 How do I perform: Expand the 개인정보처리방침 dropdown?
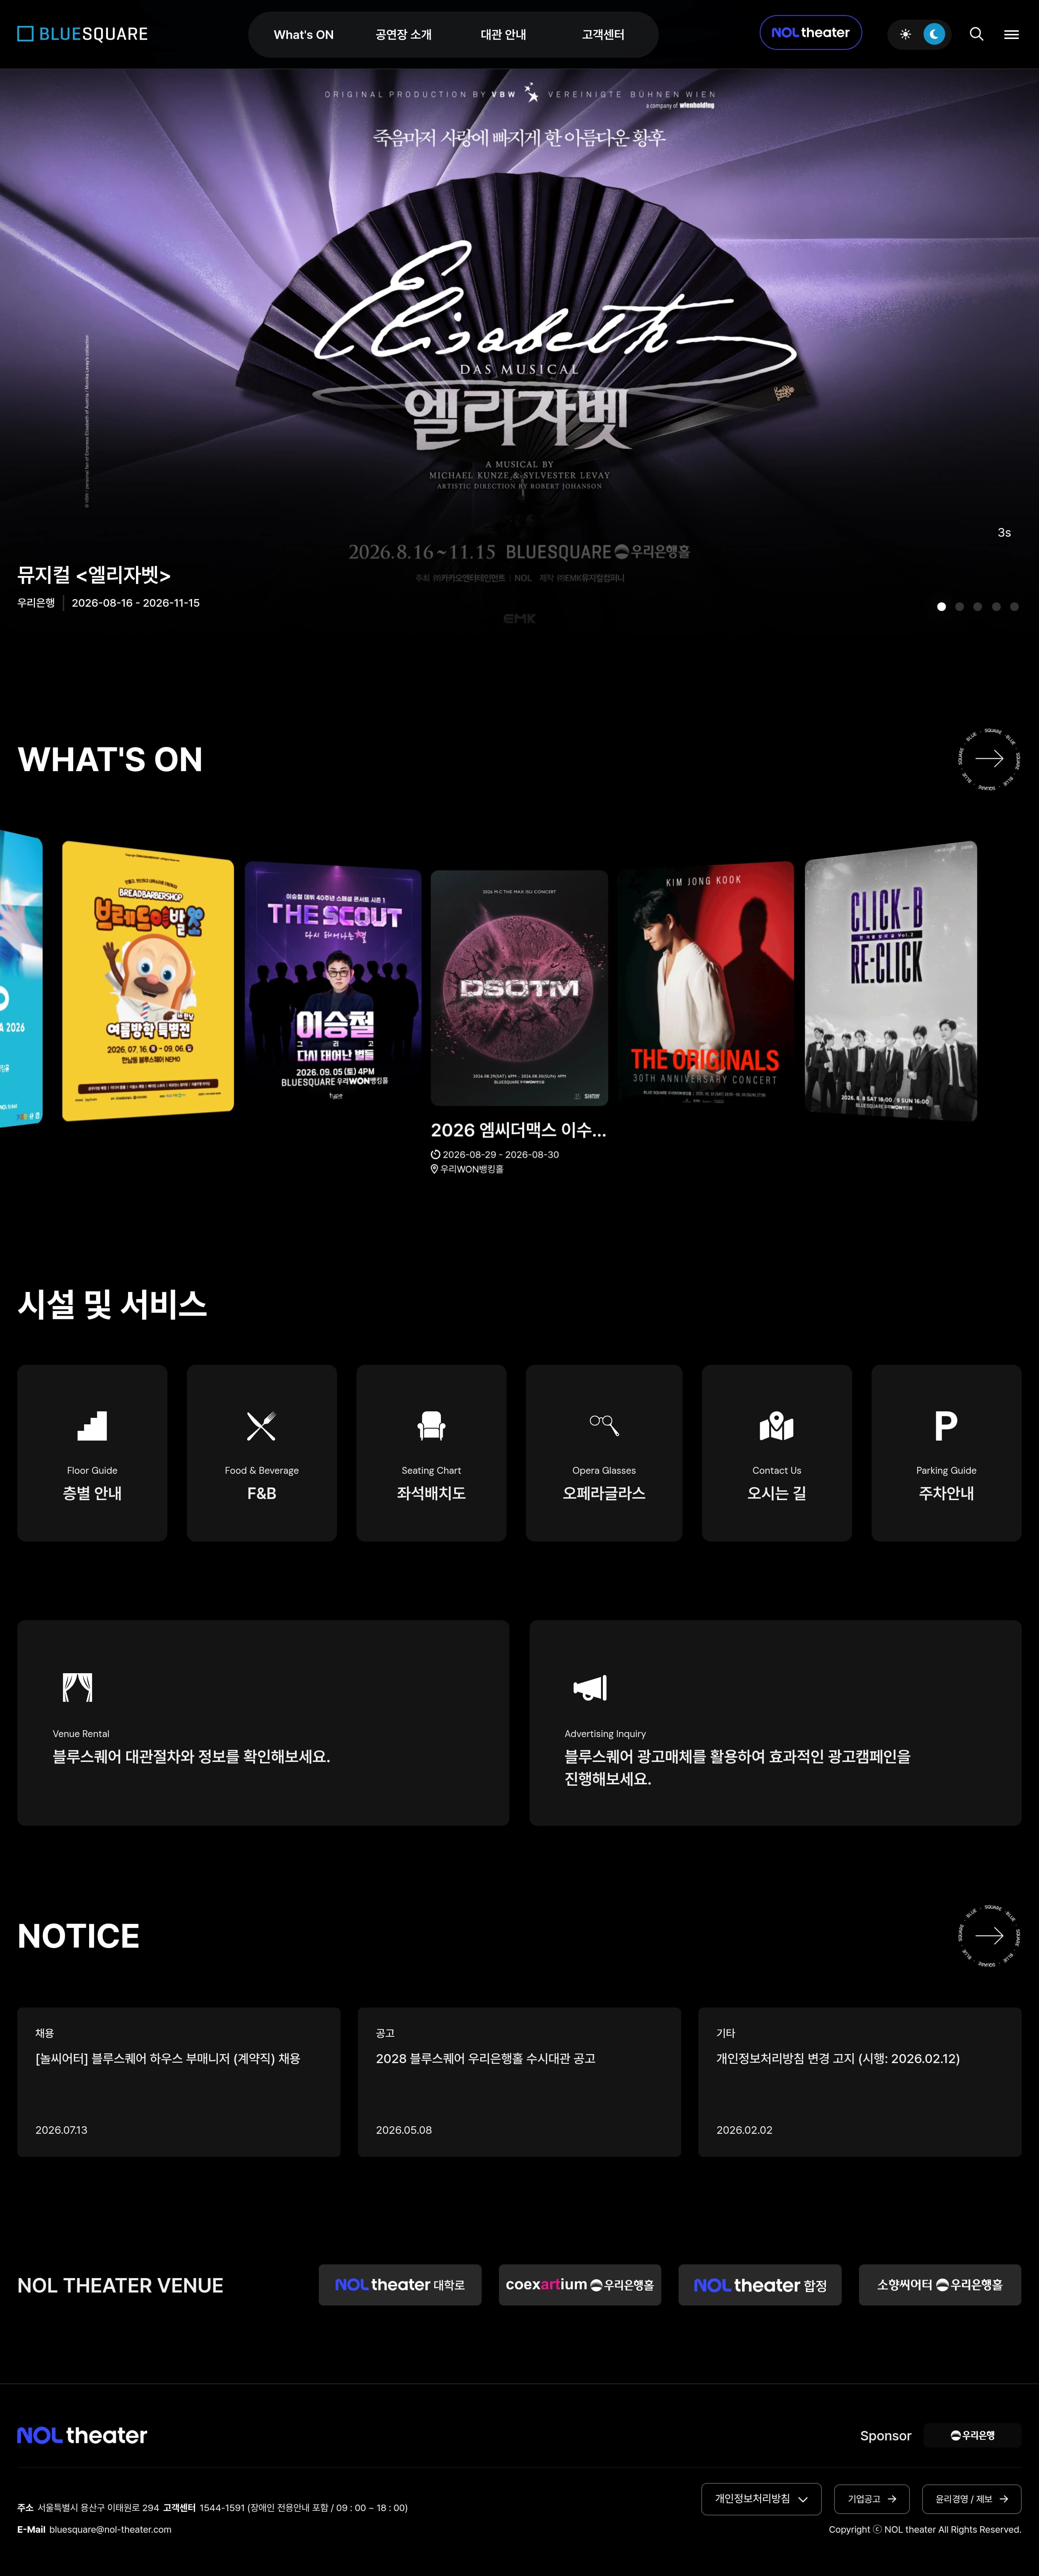pos(761,2499)
